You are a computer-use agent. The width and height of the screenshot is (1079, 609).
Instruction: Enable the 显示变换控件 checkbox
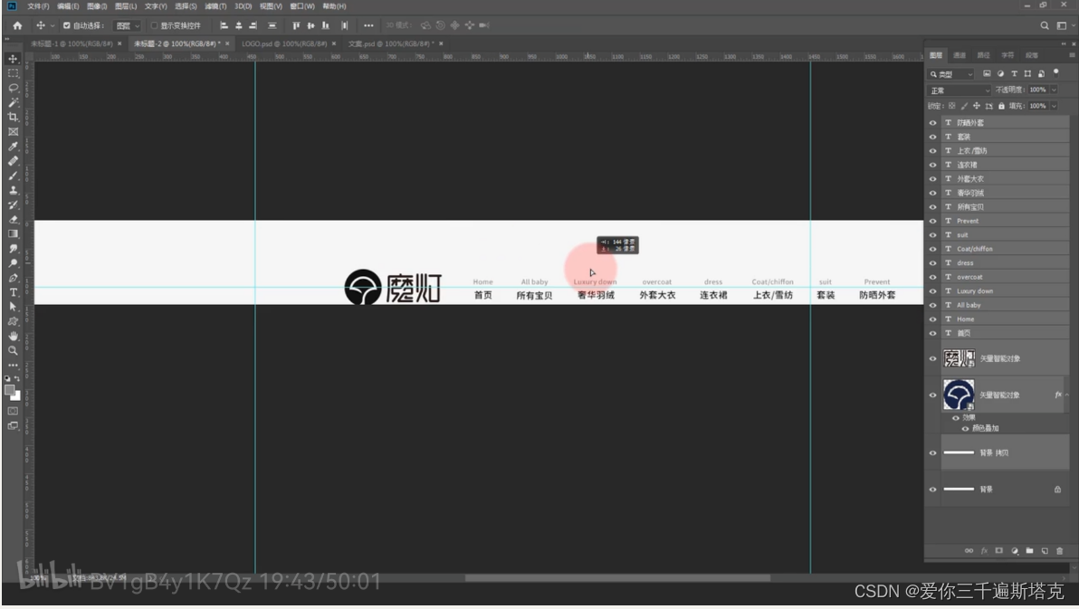(x=154, y=25)
